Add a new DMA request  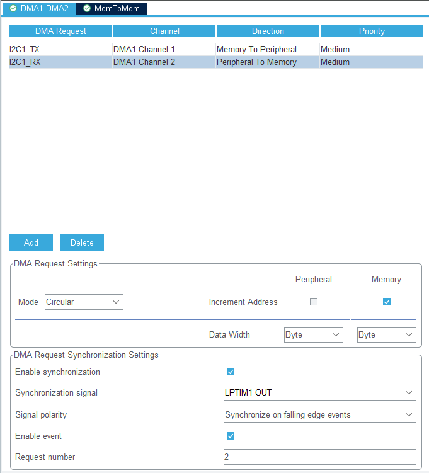coord(31,242)
